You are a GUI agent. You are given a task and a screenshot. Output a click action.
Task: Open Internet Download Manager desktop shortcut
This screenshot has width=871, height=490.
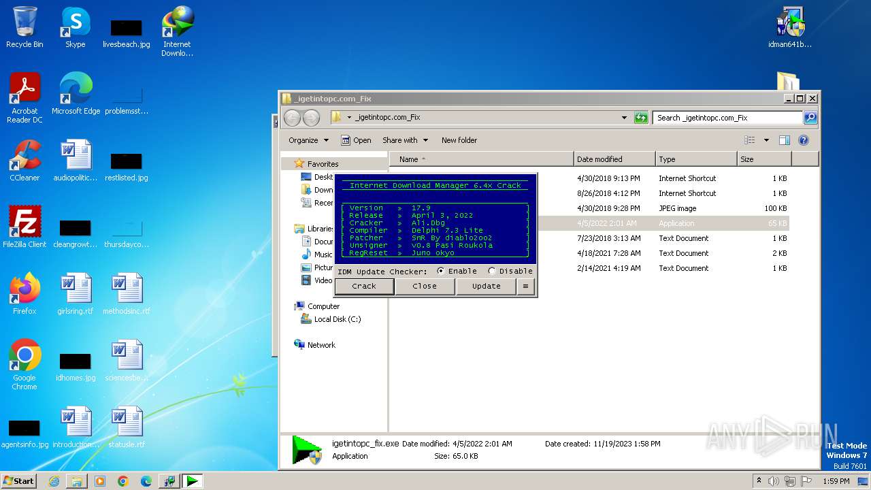coord(177,31)
